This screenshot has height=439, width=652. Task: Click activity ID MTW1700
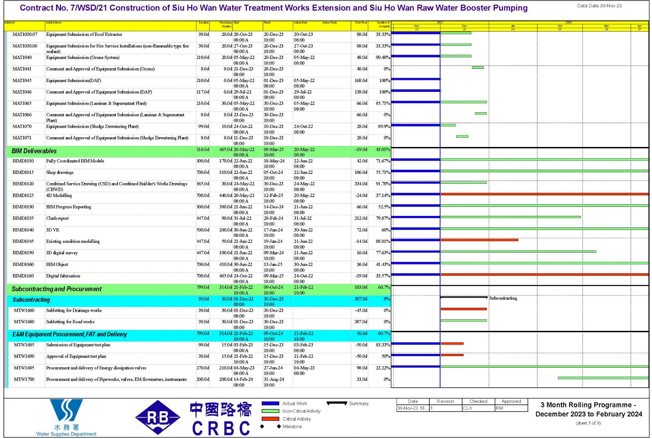[x=24, y=380]
